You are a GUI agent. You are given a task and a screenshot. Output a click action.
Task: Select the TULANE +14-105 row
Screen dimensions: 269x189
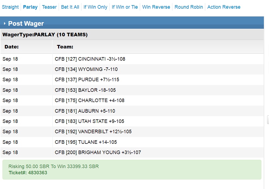coord(132,142)
